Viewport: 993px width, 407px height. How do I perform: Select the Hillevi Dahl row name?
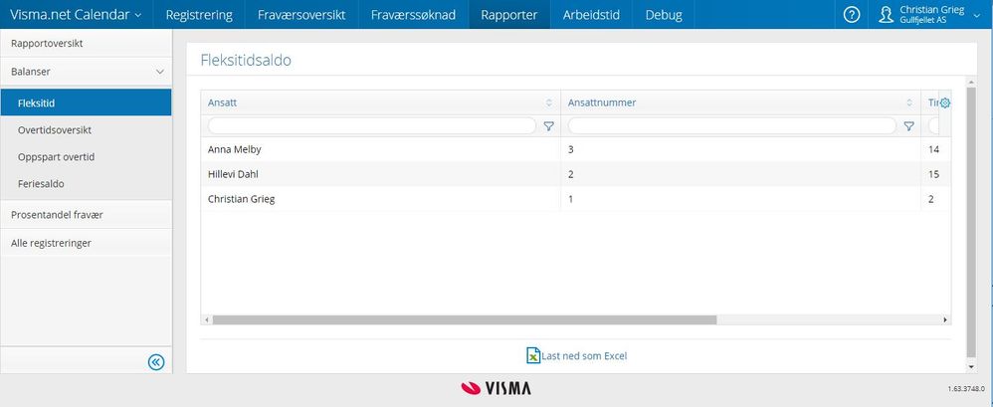(233, 174)
